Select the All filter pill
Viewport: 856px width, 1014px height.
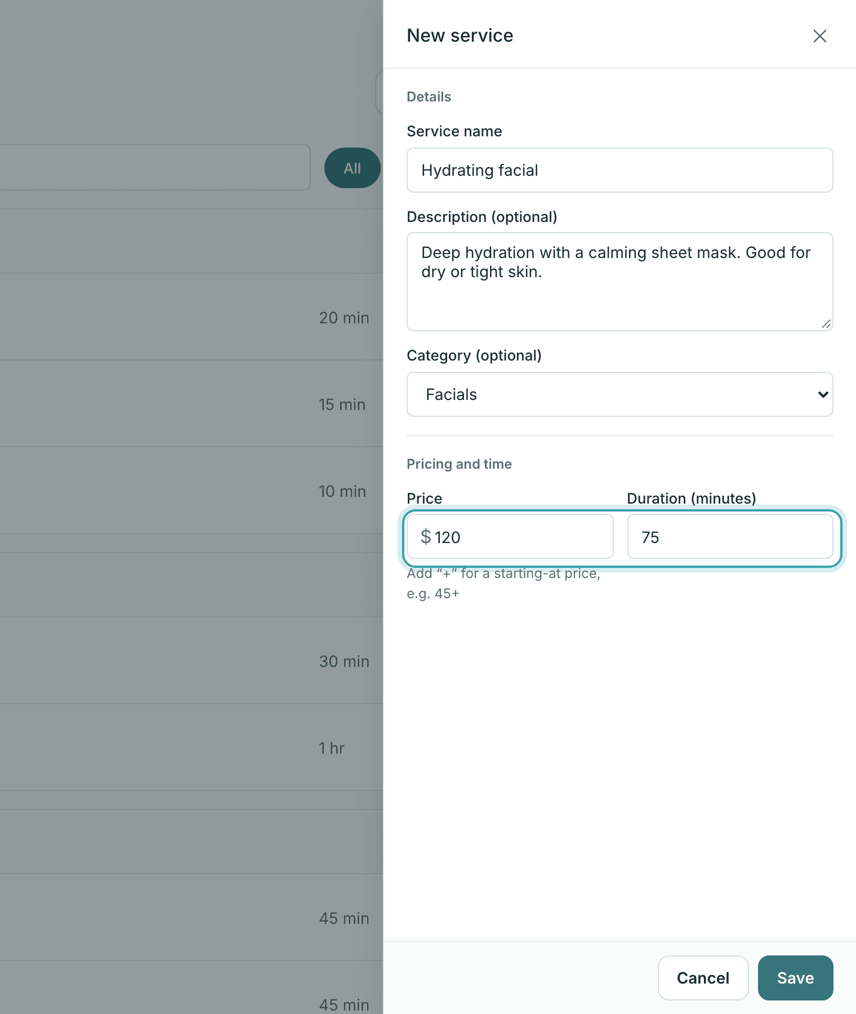(353, 168)
